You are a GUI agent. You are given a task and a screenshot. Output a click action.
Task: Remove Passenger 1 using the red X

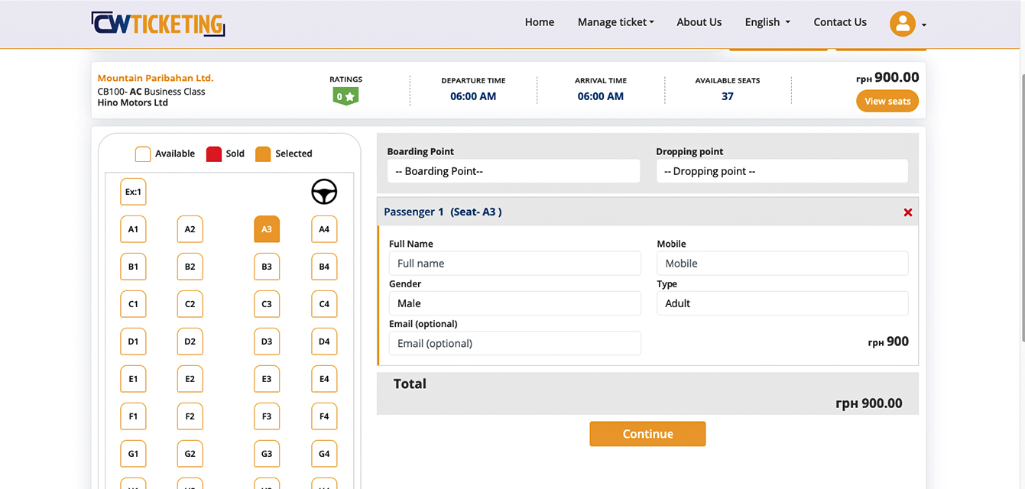[907, 212]
